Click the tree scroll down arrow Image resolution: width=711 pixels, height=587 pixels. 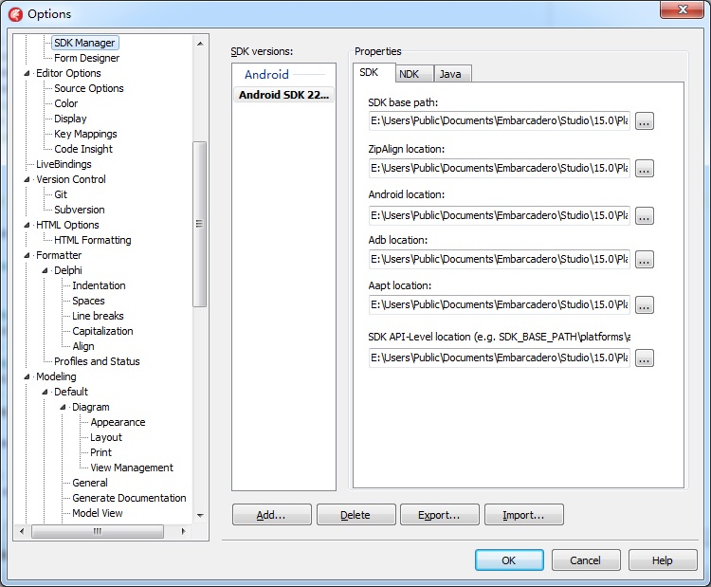(200, 515)
